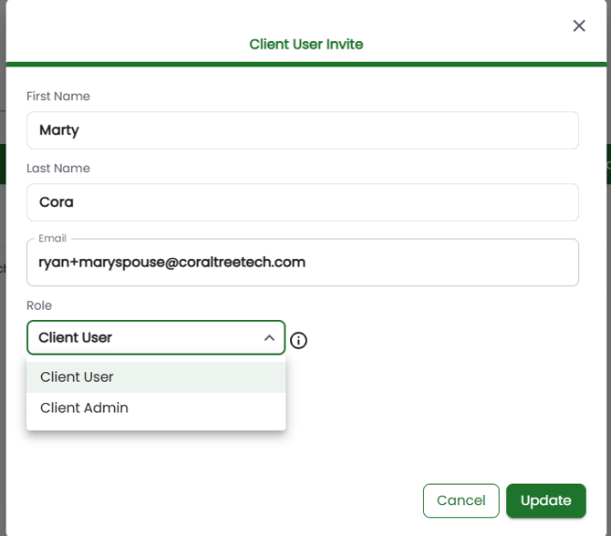Click the Email field with the coraltreetech address
This screenshot has height=536, width=611.
[x=302, y=263]
